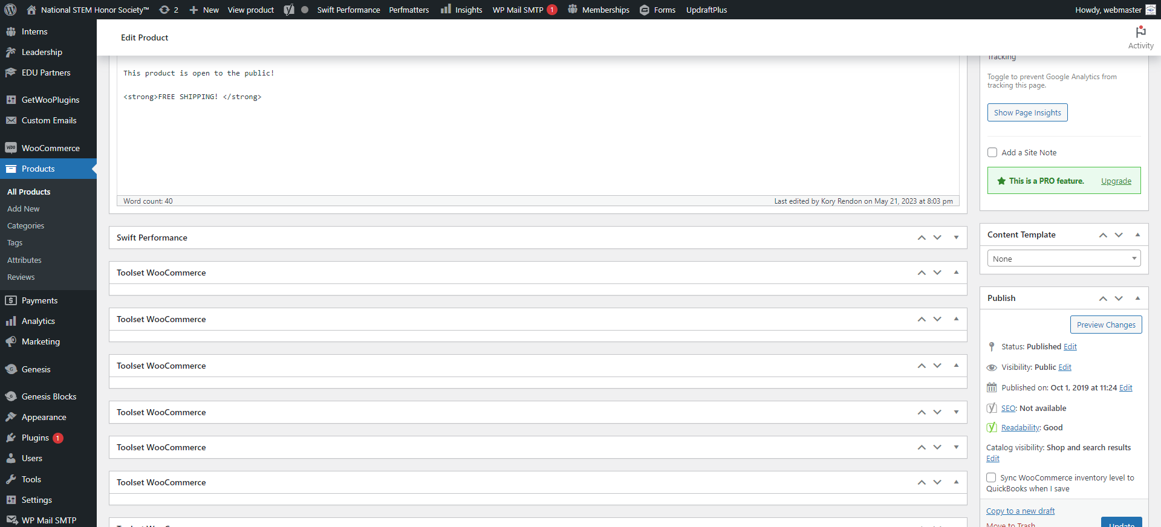This screenshot has height=527, width=1161.
Task: Click the webmaster avatar in the admin bar
Action: click(x=1150, y=10)
